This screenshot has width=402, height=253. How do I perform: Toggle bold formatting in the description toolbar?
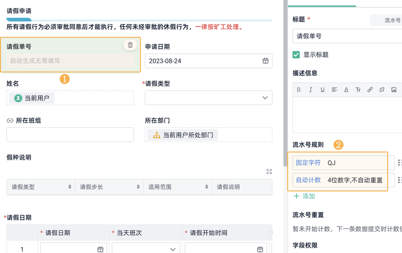(298, 89)
